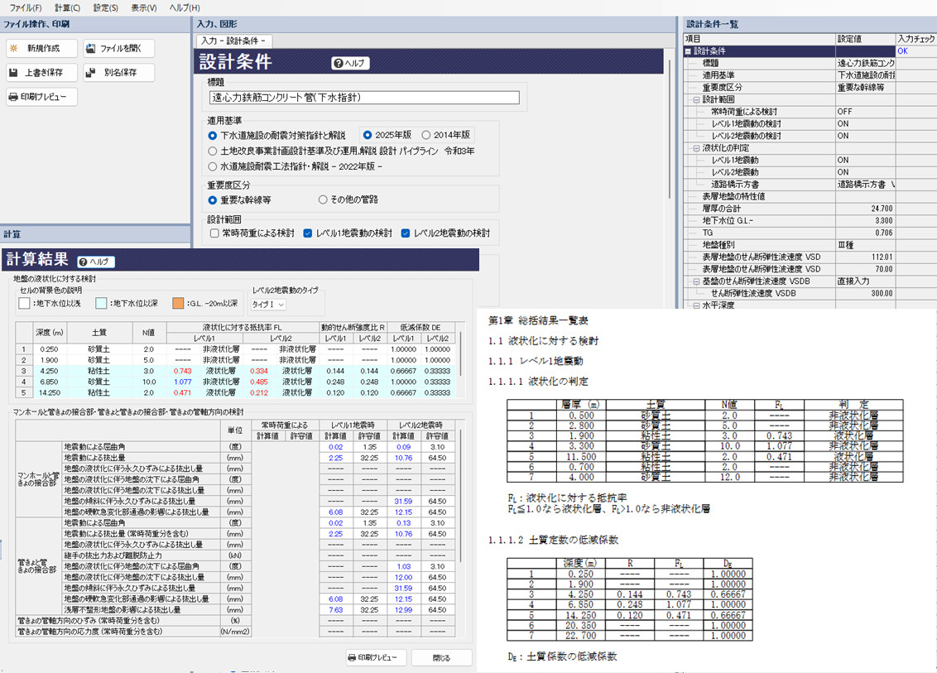937x673 pixels.
Task: Open ヘルプ next to the 計算結果 title
Action: [x=96, y=262]
